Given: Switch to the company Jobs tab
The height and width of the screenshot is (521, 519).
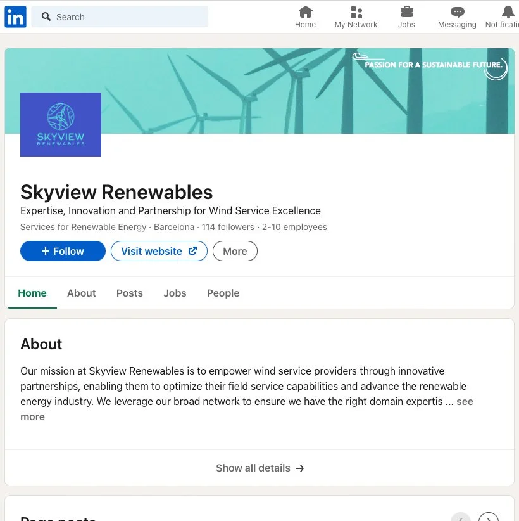Looking at the screenshot, I should [x=175, y=293].
